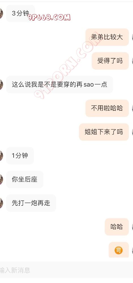Tap own avatar beside "哈哈" reply

pos(132,227)
